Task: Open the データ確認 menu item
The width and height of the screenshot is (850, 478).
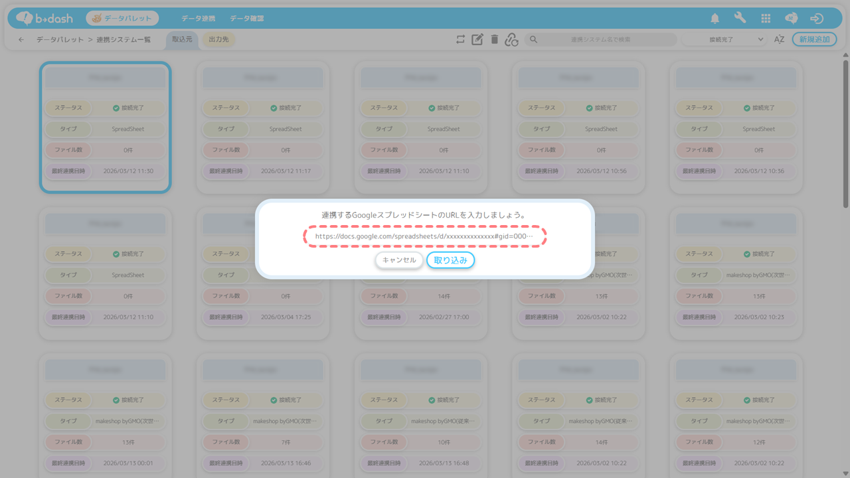Action: click(246, 19)
